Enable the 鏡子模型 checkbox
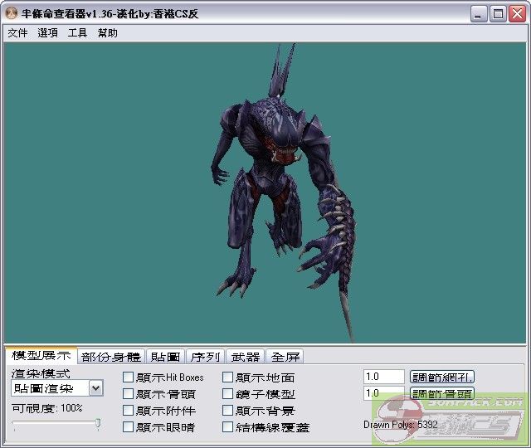 coord(228,394)
